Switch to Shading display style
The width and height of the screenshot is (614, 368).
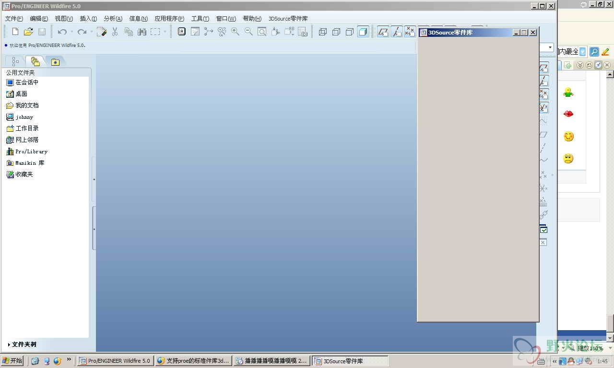tap(363, 32)
